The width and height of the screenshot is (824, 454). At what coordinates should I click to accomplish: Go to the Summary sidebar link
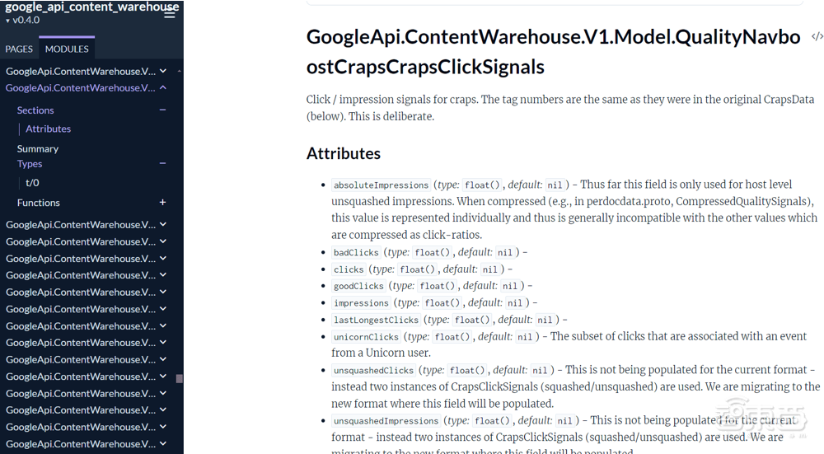[x=38, y=149]
